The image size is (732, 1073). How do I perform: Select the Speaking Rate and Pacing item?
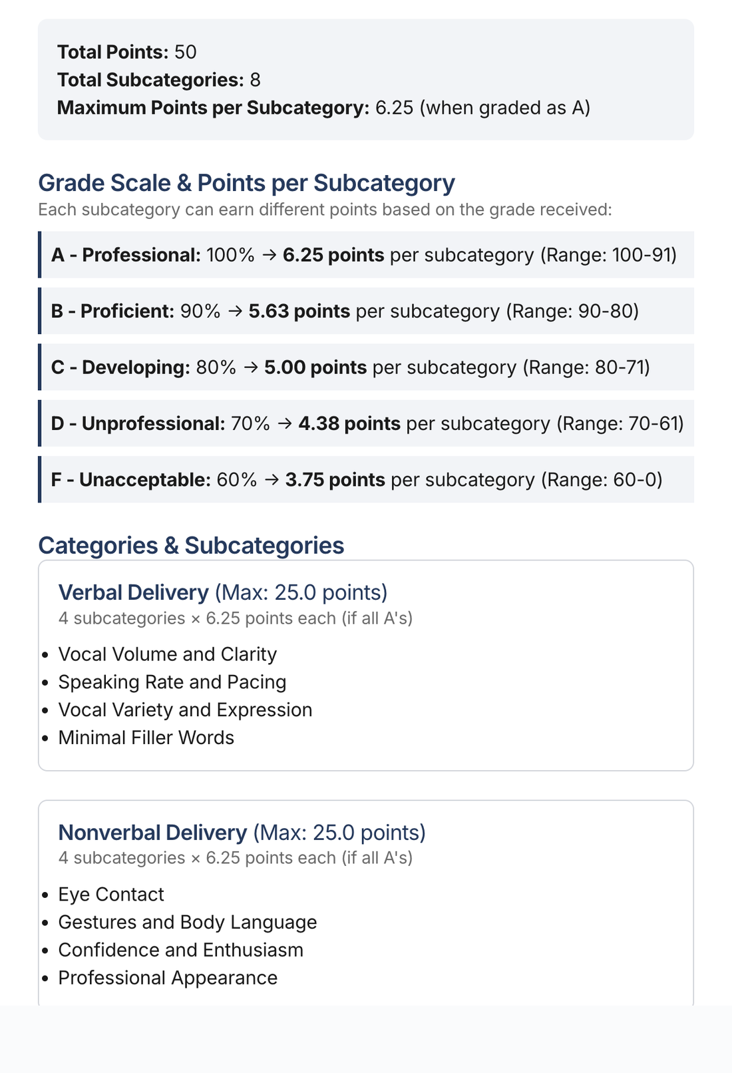pos(172,682)
